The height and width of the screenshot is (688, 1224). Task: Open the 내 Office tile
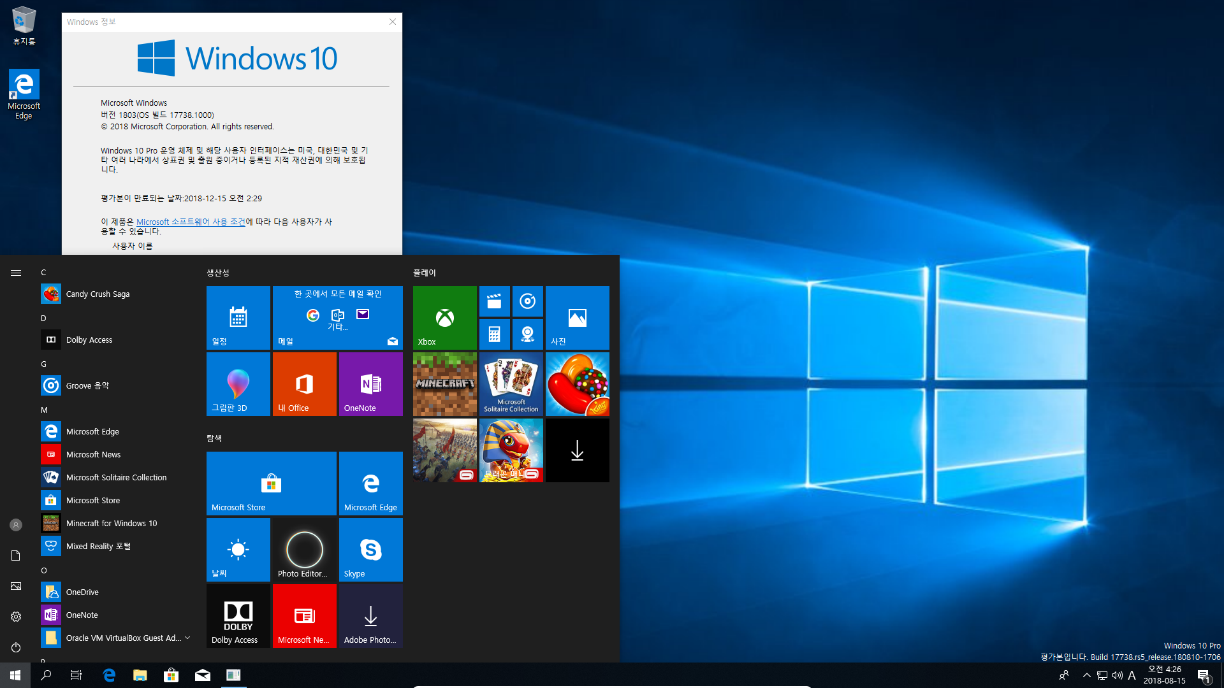[304, 383]
